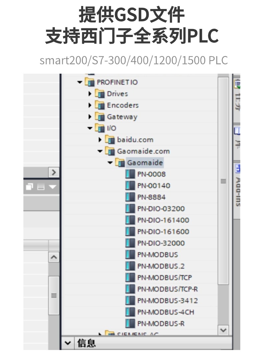Click the PN-00140 module icon
264x362 pixels.
[130, 186]
